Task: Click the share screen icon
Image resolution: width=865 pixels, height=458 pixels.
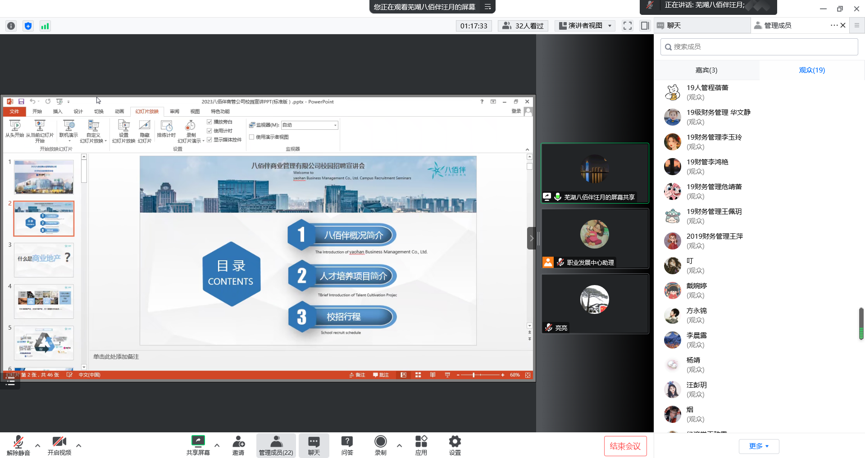Action: pos(198,441)
